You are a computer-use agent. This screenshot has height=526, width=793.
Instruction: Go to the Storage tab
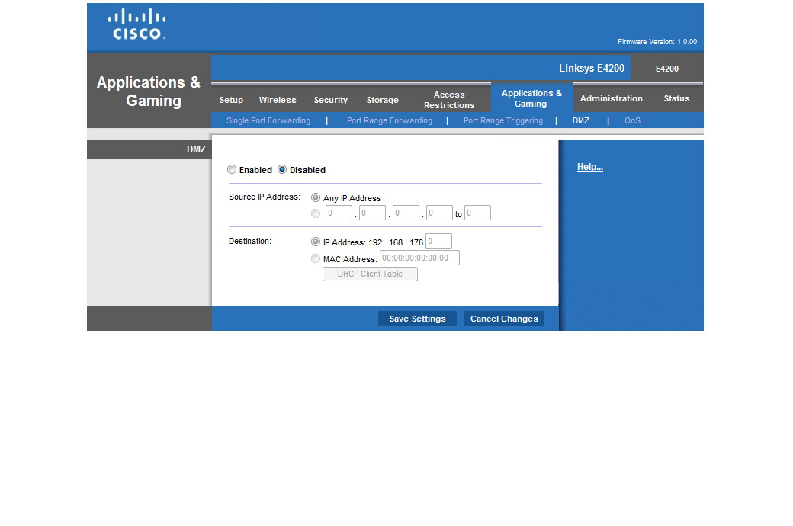(382, 100)
